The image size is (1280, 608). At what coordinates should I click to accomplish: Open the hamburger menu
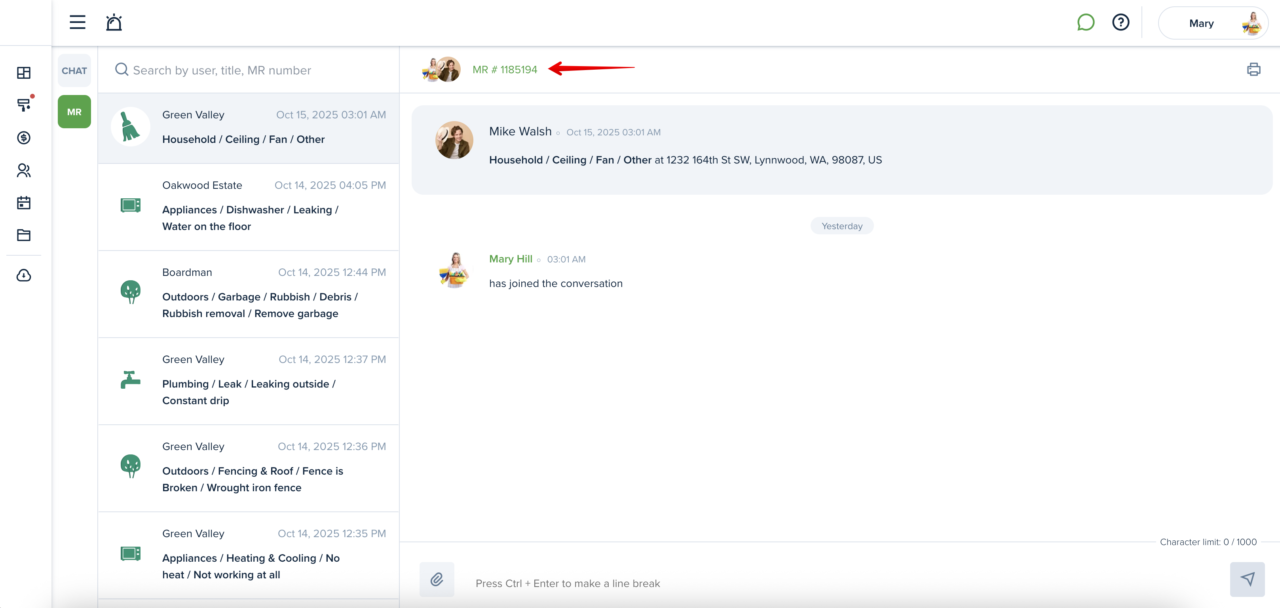(x=77, y=23)
